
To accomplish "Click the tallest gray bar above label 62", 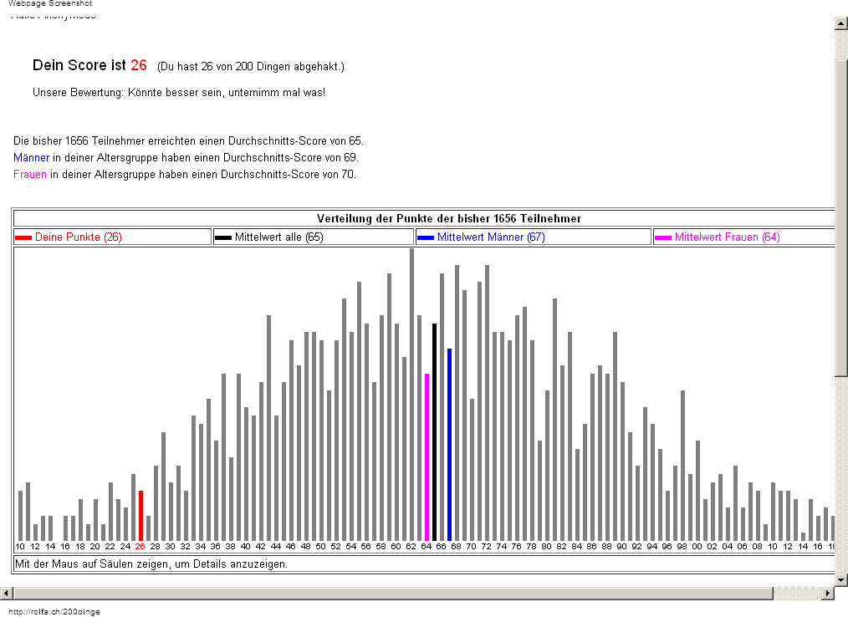I will click(411, 395).
